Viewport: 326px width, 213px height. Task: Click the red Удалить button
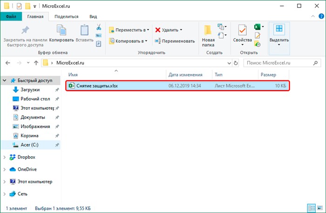(169, 30)
